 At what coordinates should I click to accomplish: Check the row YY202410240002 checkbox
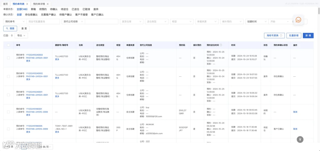pyautogui.click(x=8, y=76)
